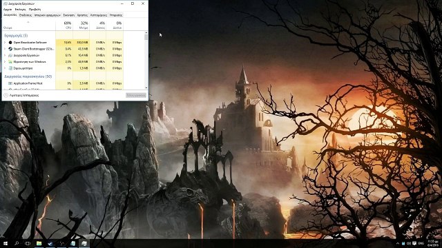Open the Αρχείο menu
442x248 pixels.
(x=8, y=10)
